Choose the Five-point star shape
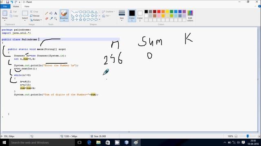This screenshot has height=146, width=261. 81,19
